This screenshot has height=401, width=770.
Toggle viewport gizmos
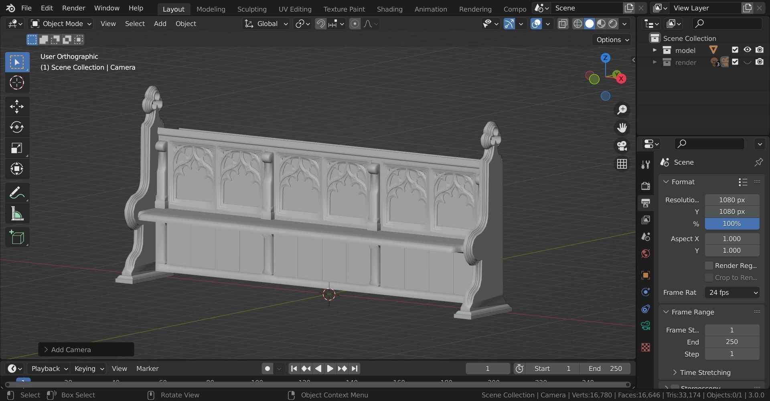click(x=509, y=24)
